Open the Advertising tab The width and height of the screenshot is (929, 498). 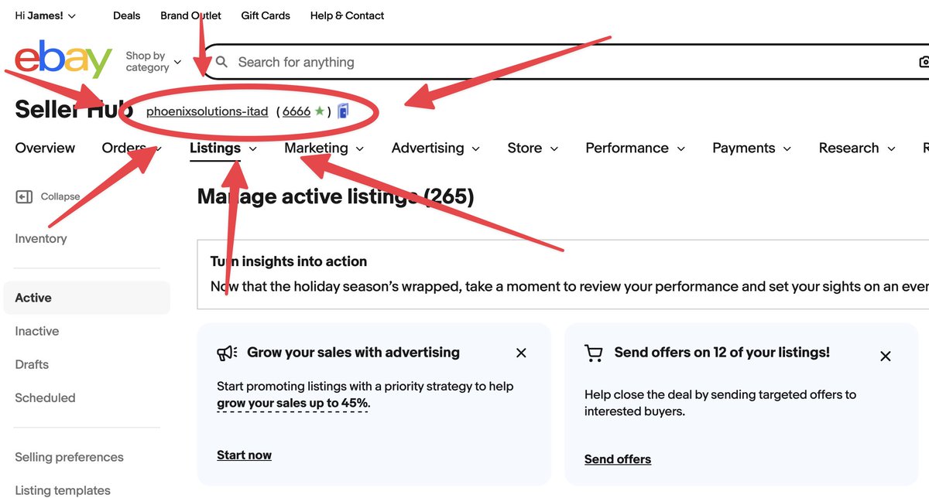[x=428, y=148]
